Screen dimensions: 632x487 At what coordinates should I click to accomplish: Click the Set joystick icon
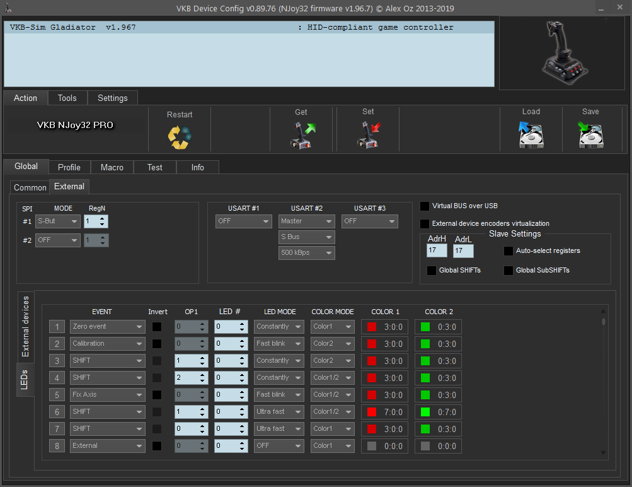click(368, 135)
